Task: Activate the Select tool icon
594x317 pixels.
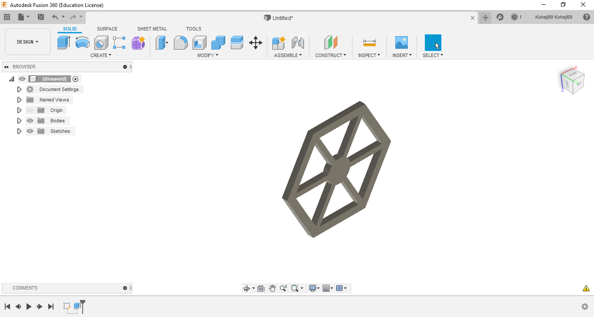Action: (433, 43)
